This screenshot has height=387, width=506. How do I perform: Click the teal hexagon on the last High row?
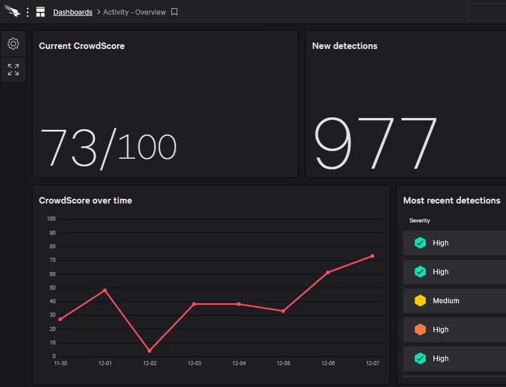click(420, 358)
